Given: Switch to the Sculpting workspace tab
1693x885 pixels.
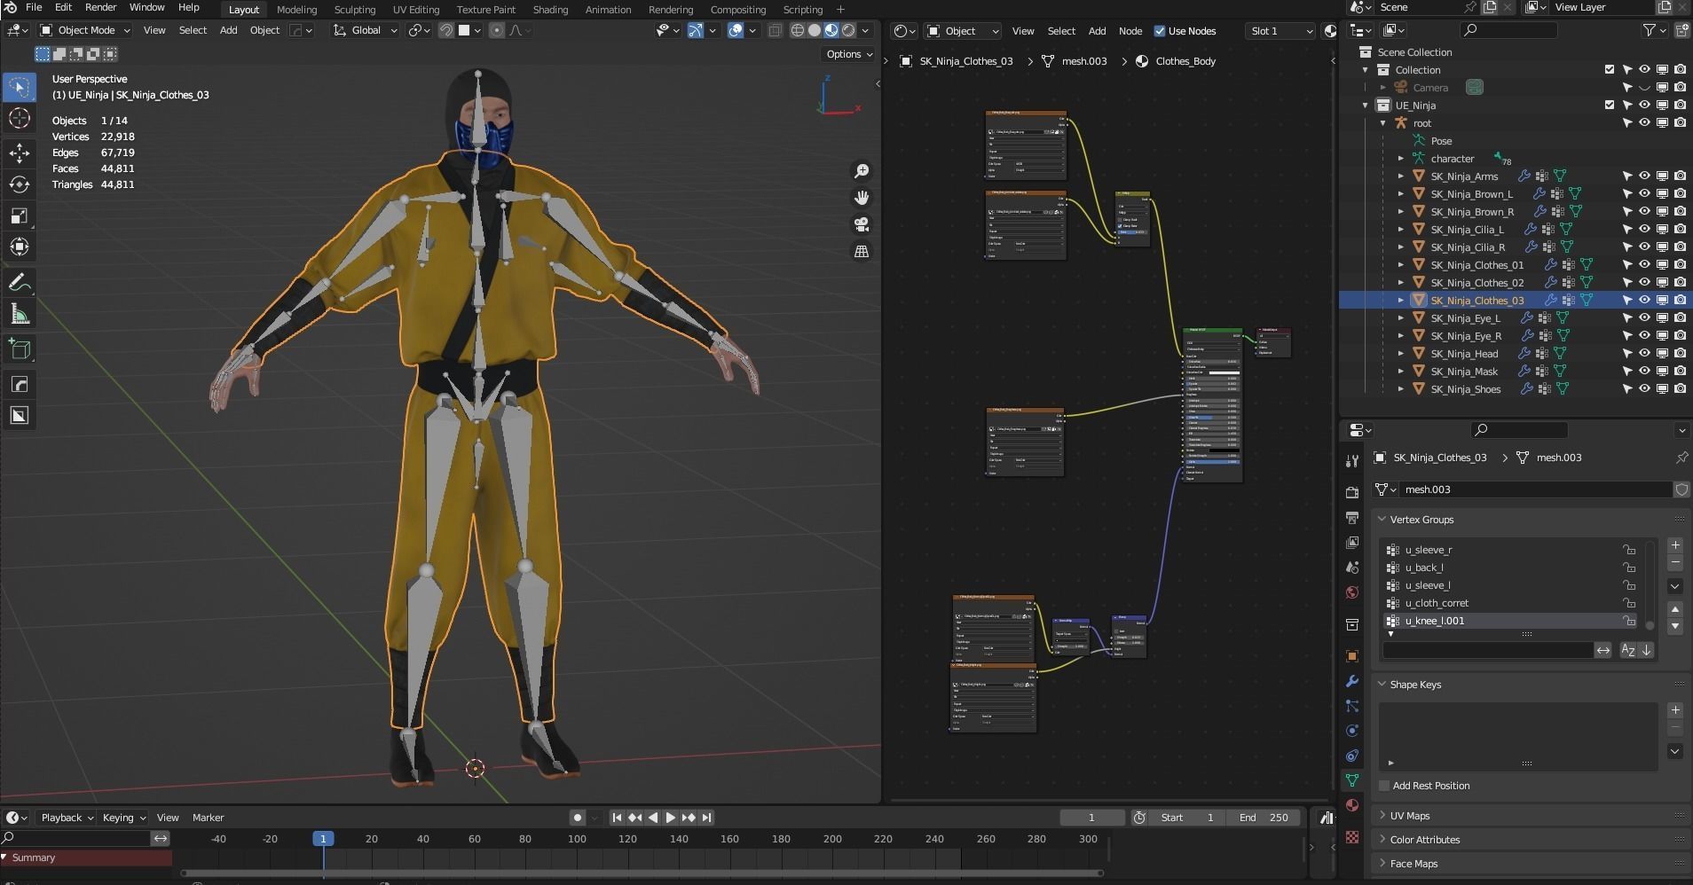Looking at the screenshot, I should tap(354, 10).
